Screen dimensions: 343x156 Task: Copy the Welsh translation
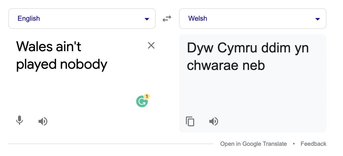[190, 121]
